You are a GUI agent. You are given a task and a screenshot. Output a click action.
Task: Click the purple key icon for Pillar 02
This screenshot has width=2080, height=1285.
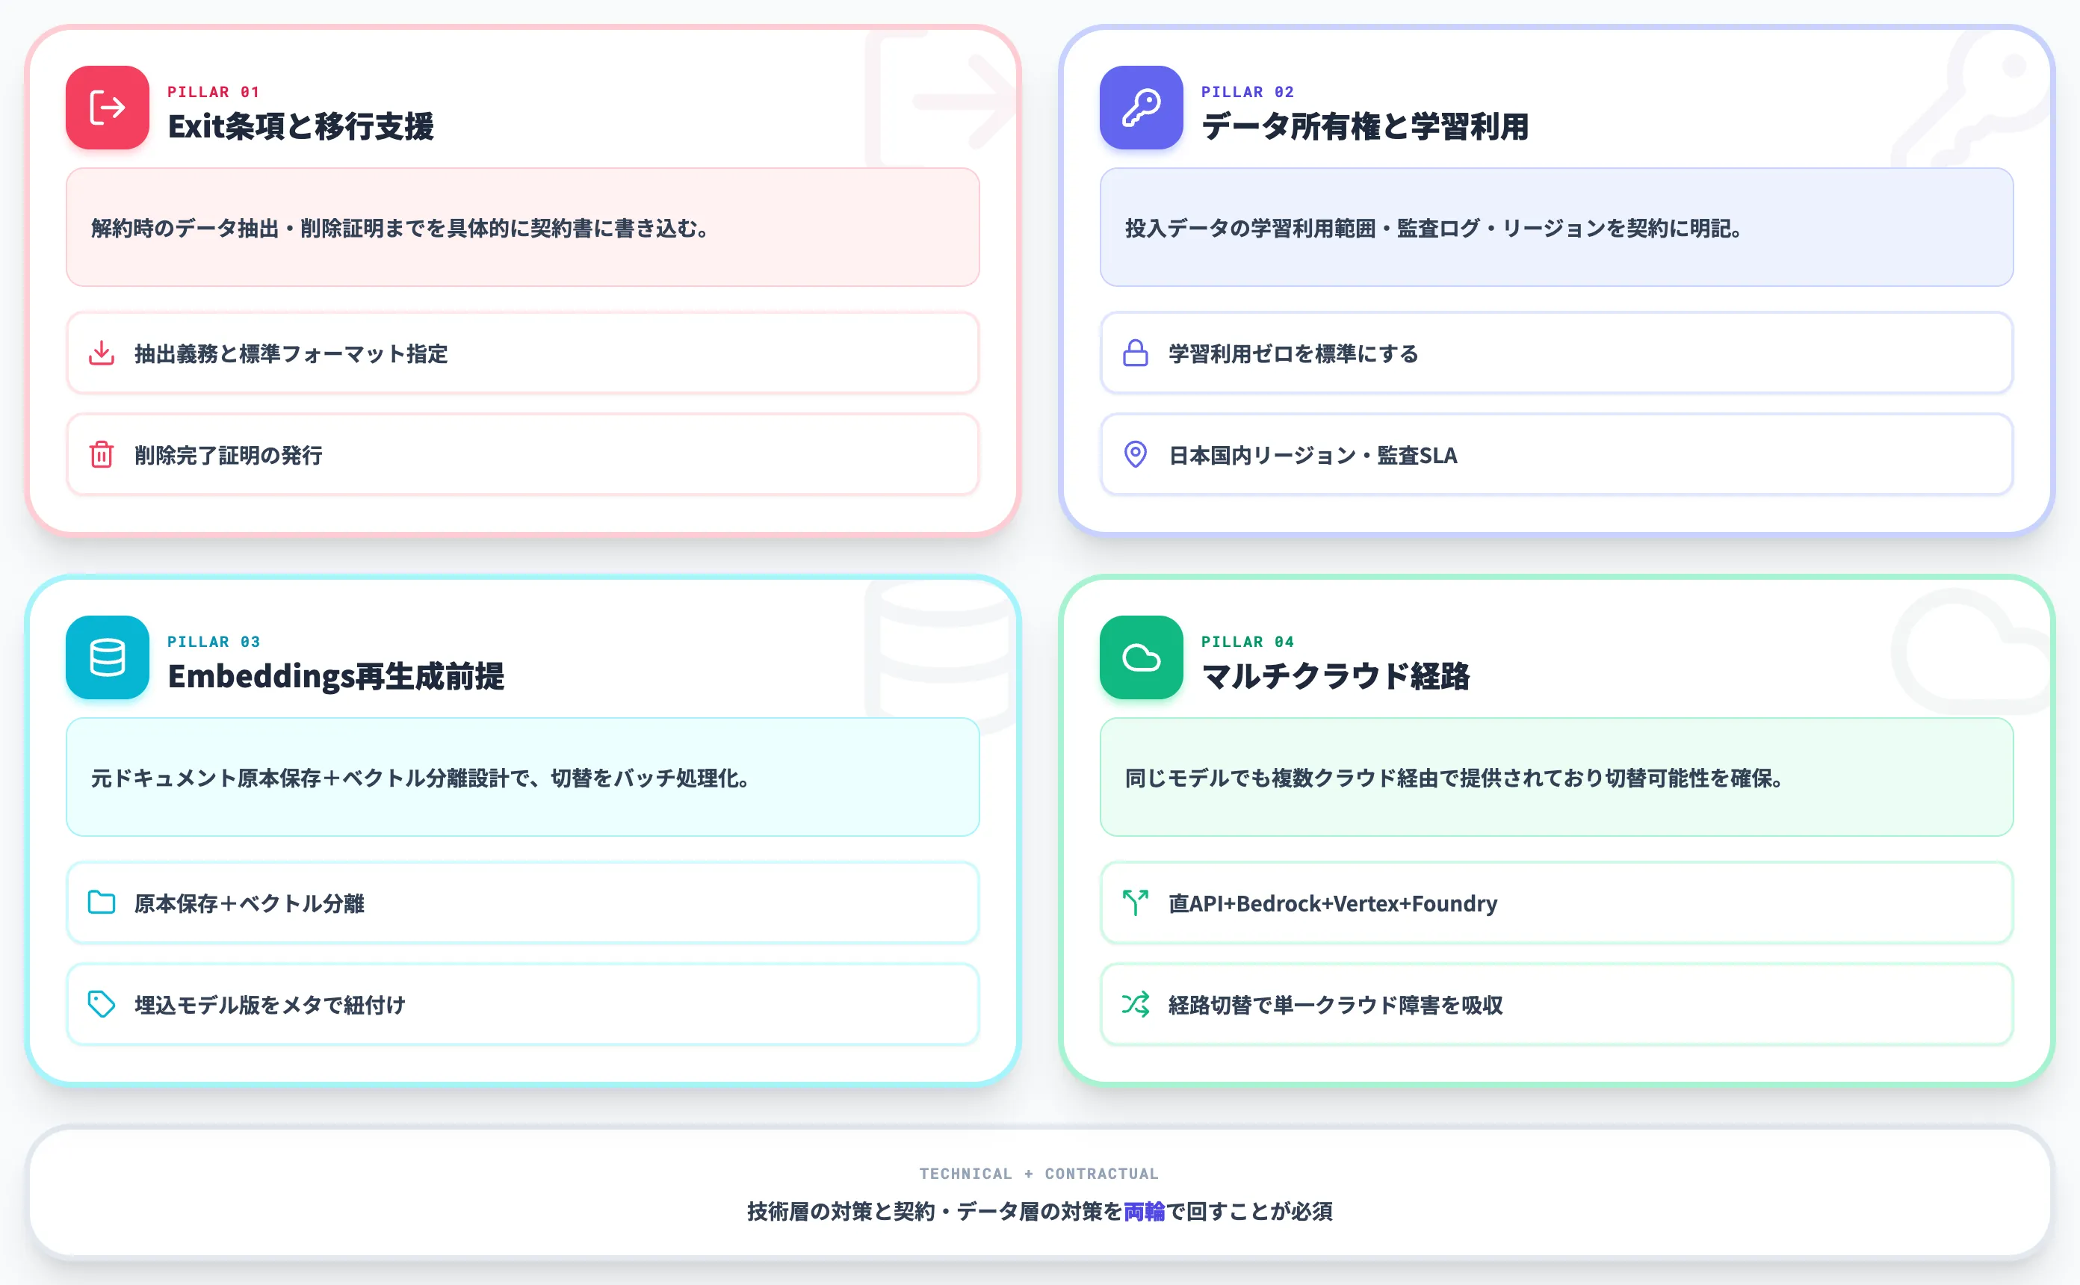tap(1141, 108)
